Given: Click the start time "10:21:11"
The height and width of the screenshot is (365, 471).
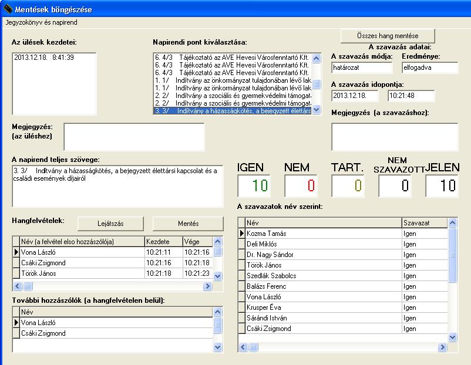Looking at the screenshot, I should [164, 252].
